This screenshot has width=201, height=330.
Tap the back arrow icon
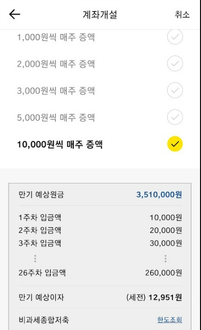pos(15,14)
